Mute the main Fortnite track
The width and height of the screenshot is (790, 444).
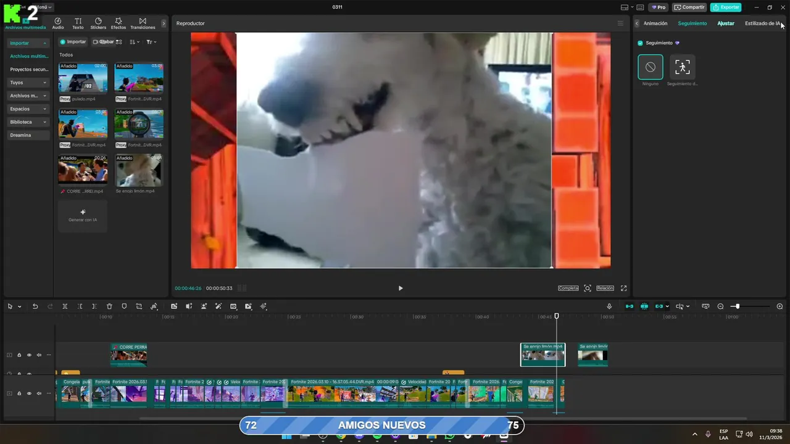[x=39, y=393]
